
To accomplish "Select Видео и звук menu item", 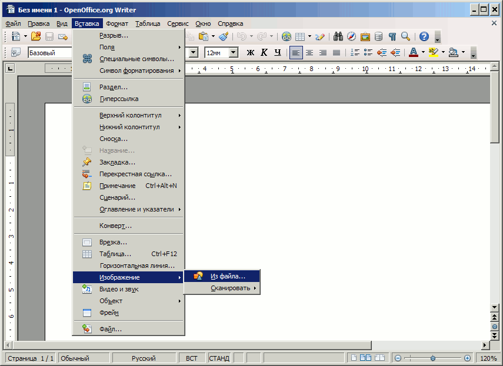I will click(x=129, y=289).
